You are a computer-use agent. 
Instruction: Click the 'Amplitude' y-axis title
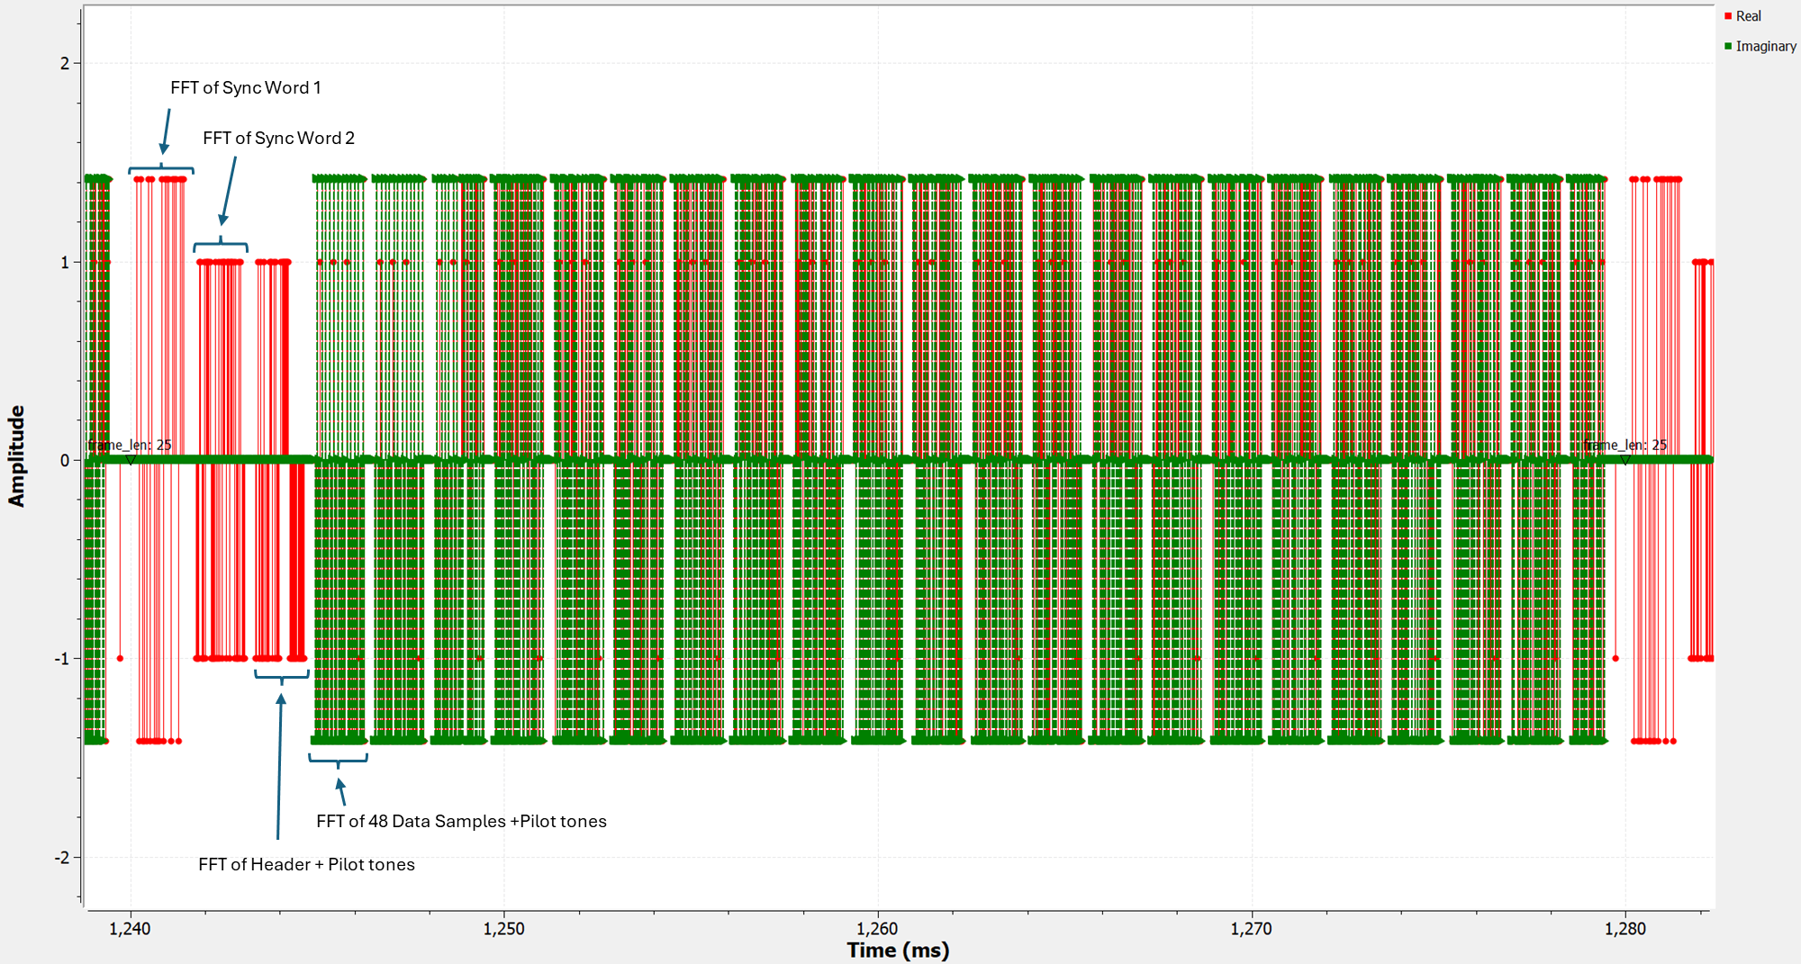coord(16,456)
